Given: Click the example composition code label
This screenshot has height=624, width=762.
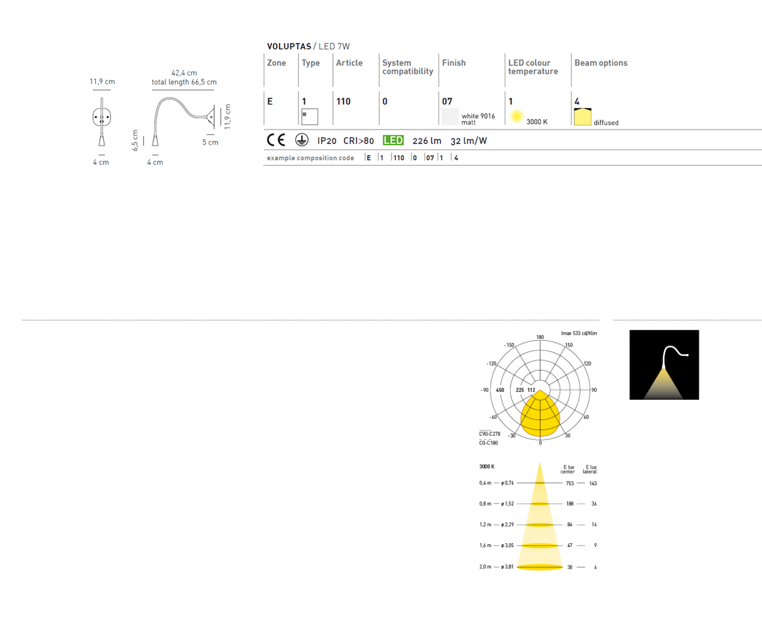Looking at the screenshot, I should point(310,158).
